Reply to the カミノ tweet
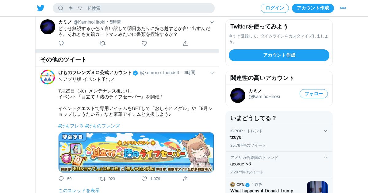This screenshot has height=193, width=368. point(61,44)
